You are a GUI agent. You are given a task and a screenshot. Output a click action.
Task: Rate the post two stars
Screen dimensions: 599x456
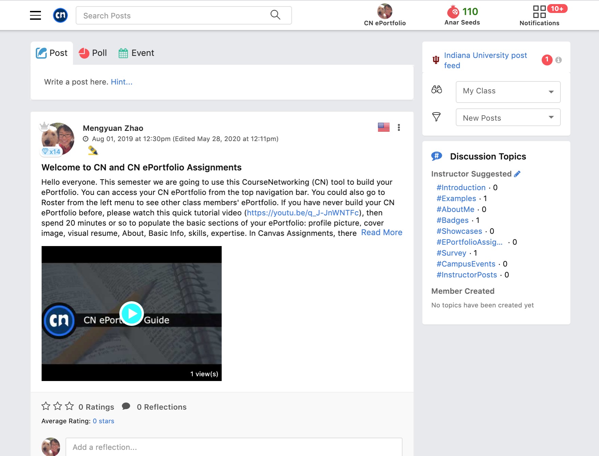(x=58, y=406)
